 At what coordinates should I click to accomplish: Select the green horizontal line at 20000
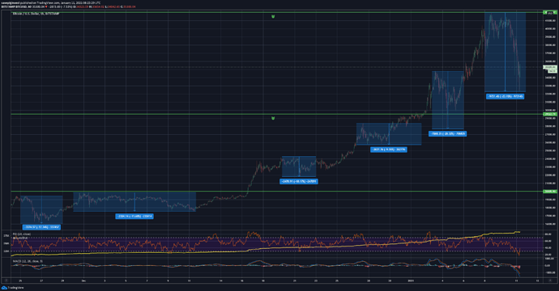pos(276,191)
